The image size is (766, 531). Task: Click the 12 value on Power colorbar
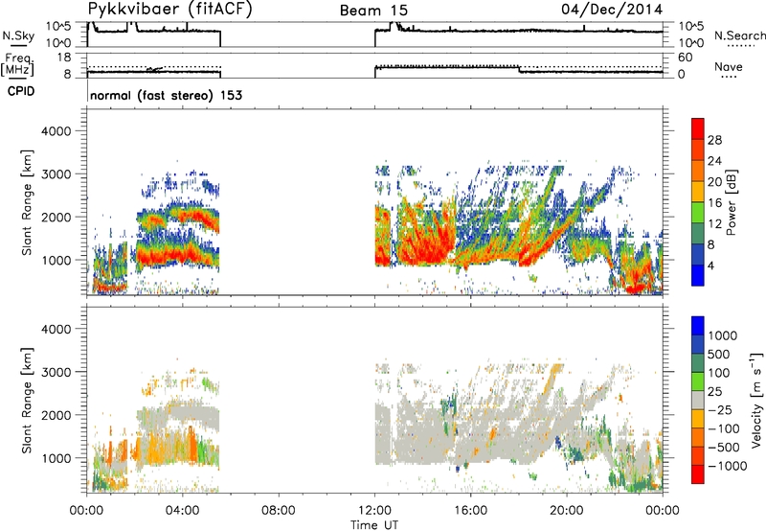(x=714, y=224)
